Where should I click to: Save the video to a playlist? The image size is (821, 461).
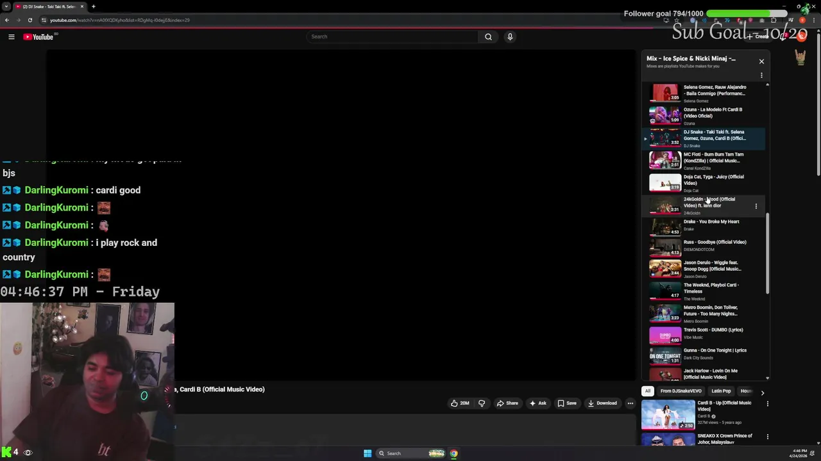point(566,403)
